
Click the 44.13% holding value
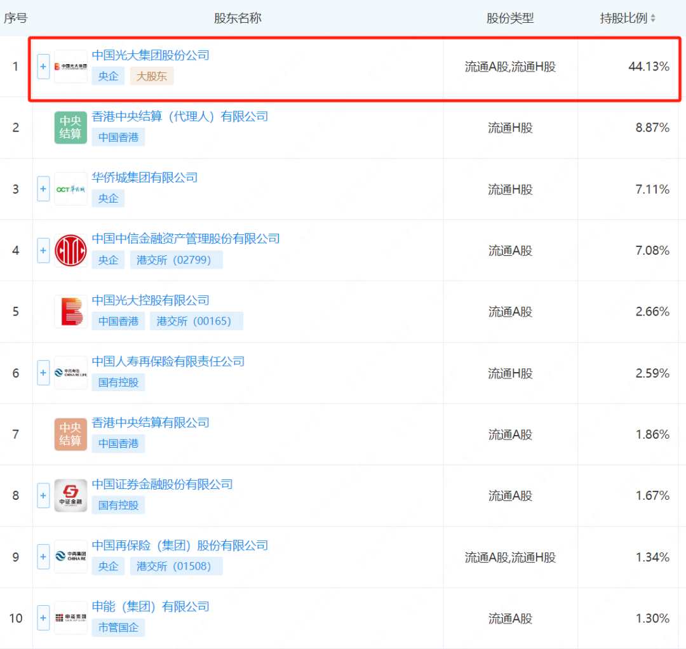[649, 67]
